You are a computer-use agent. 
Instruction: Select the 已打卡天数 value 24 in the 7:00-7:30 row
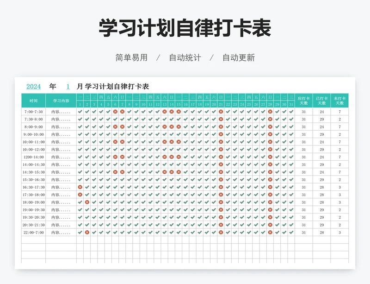pyautogui.click(x=321, y=112)
